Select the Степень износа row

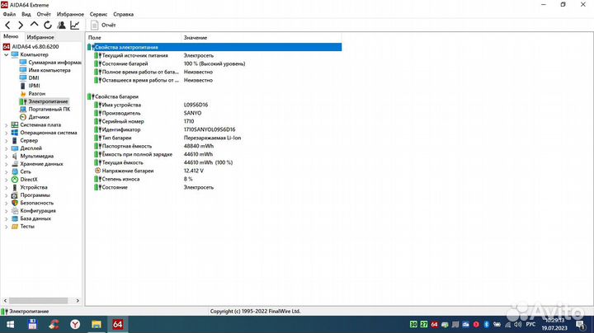click(214, 179)
